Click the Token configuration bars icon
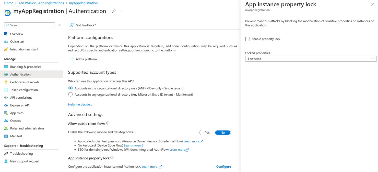The height and width of the screenshot is (172, 378). 6,90
